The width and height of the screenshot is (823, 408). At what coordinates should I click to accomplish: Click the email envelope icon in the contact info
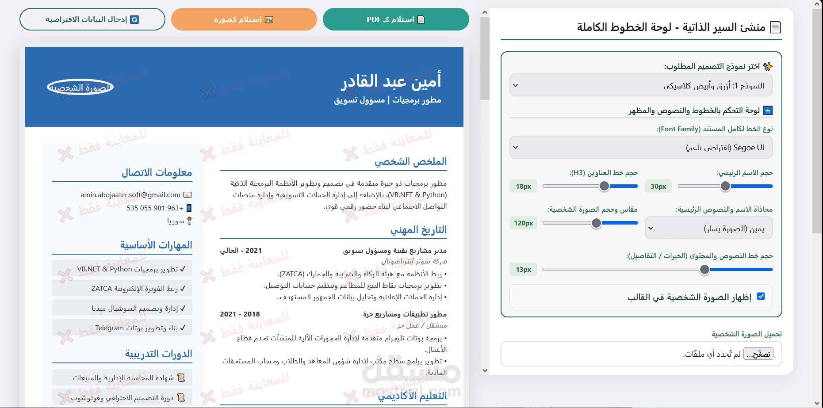tap(188, 194)
